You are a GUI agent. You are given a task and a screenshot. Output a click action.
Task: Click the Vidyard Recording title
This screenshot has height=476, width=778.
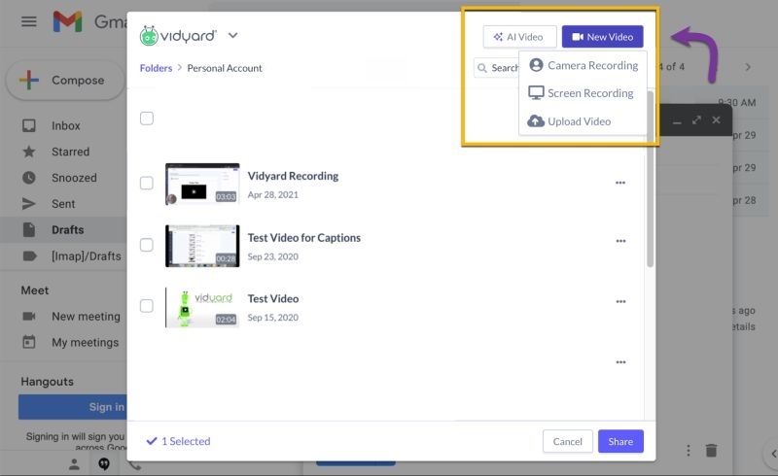pos(293,176)
